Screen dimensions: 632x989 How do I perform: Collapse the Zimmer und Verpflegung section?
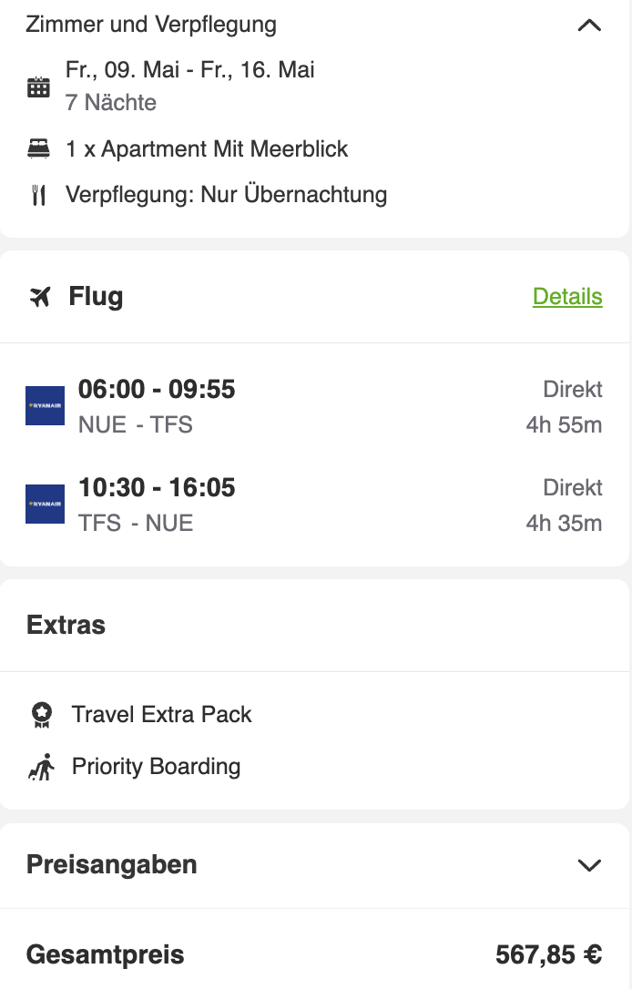click(590, 25)
